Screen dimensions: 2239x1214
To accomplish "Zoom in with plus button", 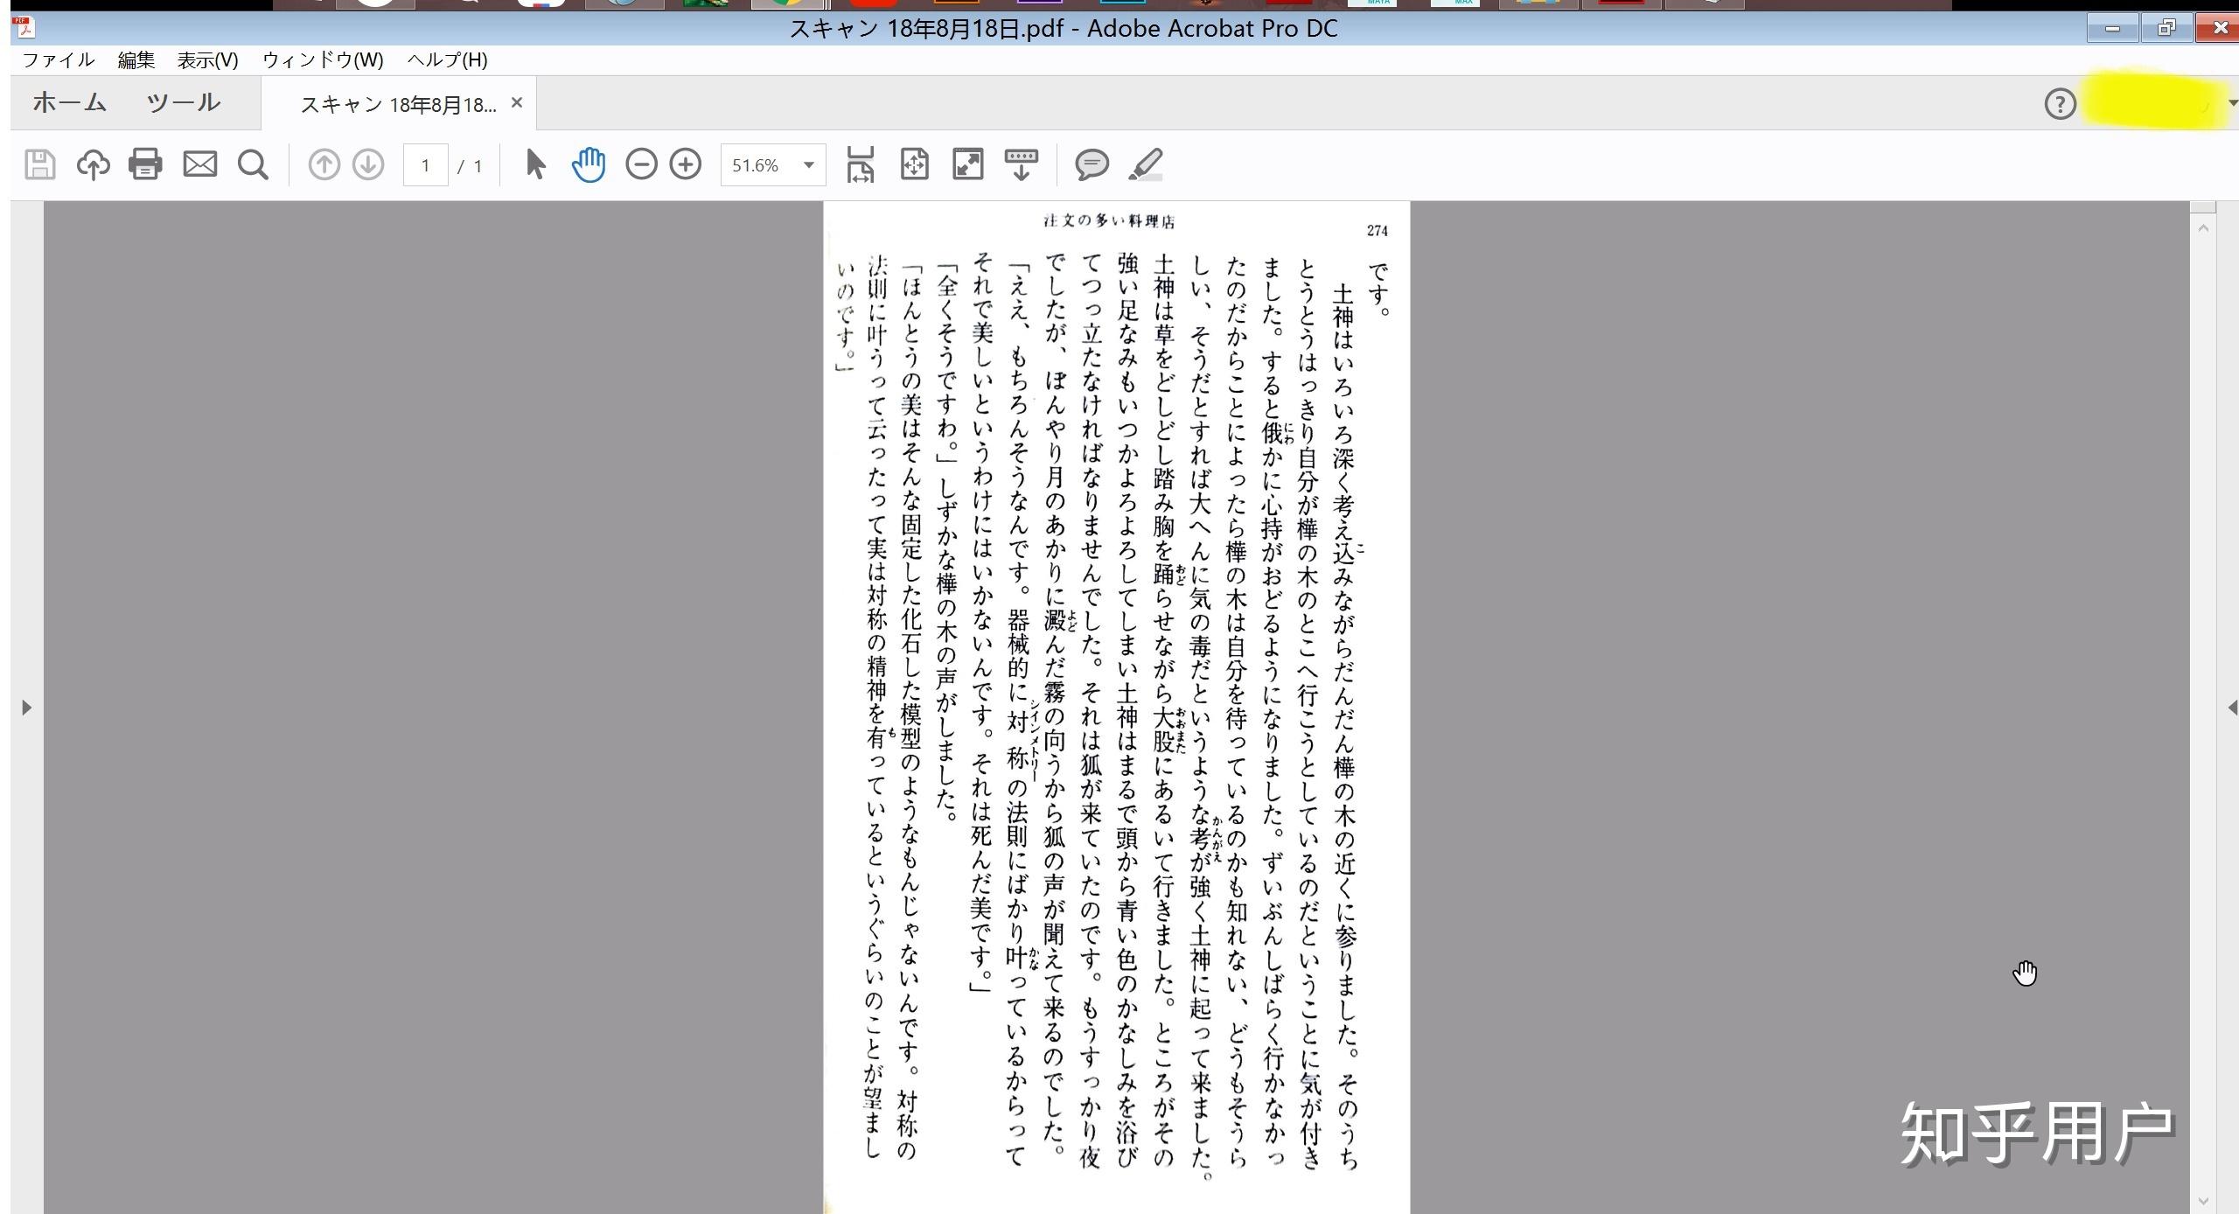I will 686,164.
